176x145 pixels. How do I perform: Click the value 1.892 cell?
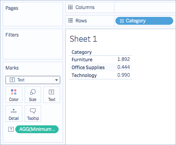coord(124,59)
